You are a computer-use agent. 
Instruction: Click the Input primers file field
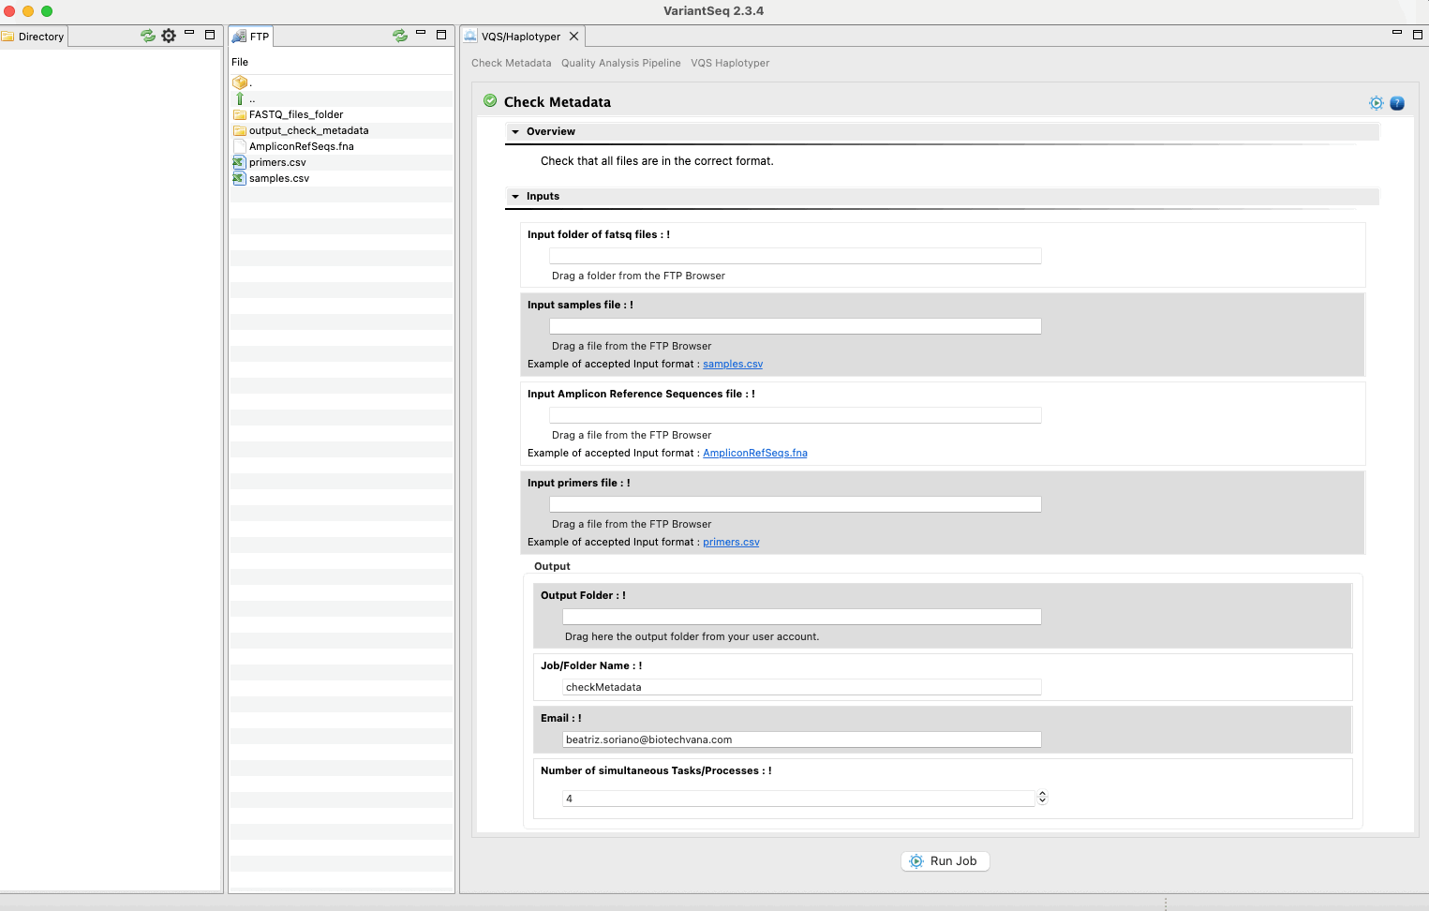pyautogui.click(x=796, y=504)
